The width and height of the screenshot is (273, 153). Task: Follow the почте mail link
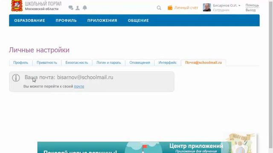[79, 86]
